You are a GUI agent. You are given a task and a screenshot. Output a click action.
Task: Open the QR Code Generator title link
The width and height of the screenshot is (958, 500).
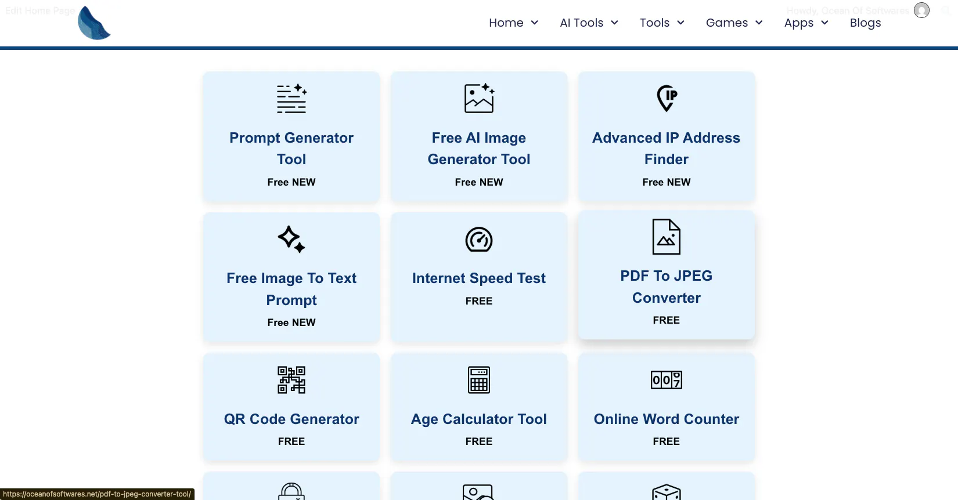click(x=291, y=419)
